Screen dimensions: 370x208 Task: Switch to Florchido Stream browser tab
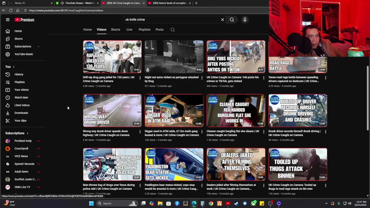[x=77, y=3]
